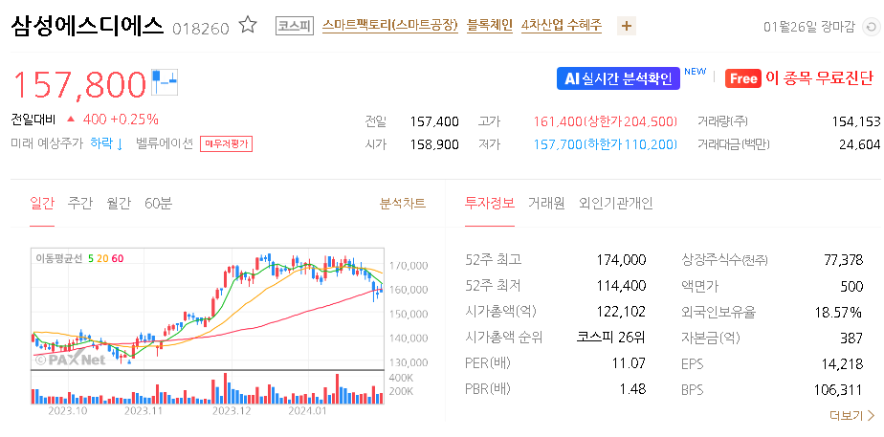Click the Free 이 종목 무료진단 link
The image size is (884, 437).
799,78
